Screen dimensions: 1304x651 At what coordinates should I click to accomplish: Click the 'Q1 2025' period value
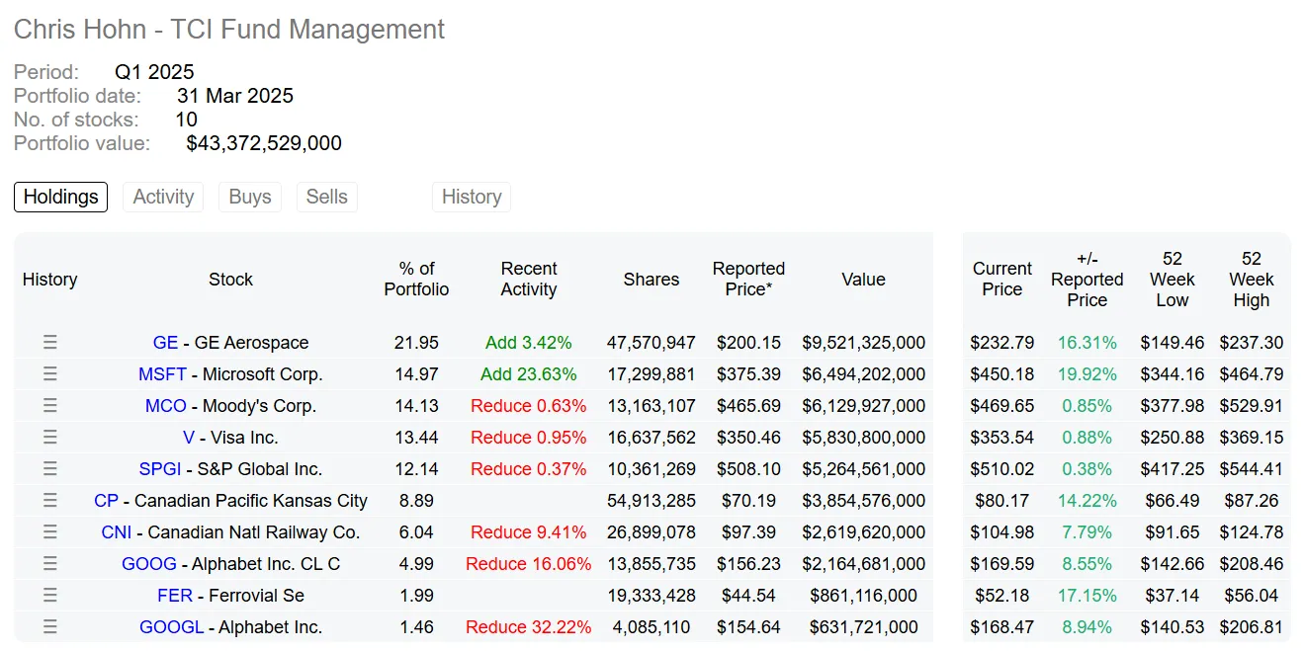pos(154,72)
